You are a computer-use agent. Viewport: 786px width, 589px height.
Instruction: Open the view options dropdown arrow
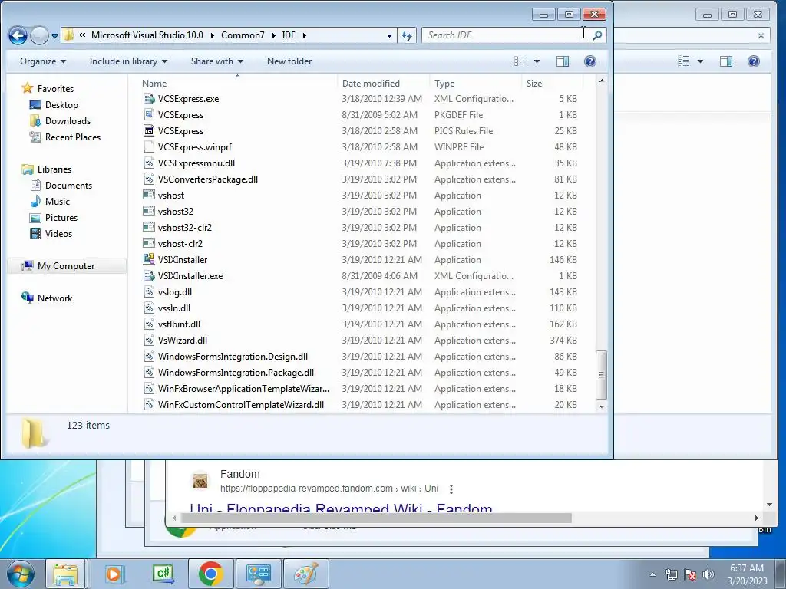[x=537, y=61]
